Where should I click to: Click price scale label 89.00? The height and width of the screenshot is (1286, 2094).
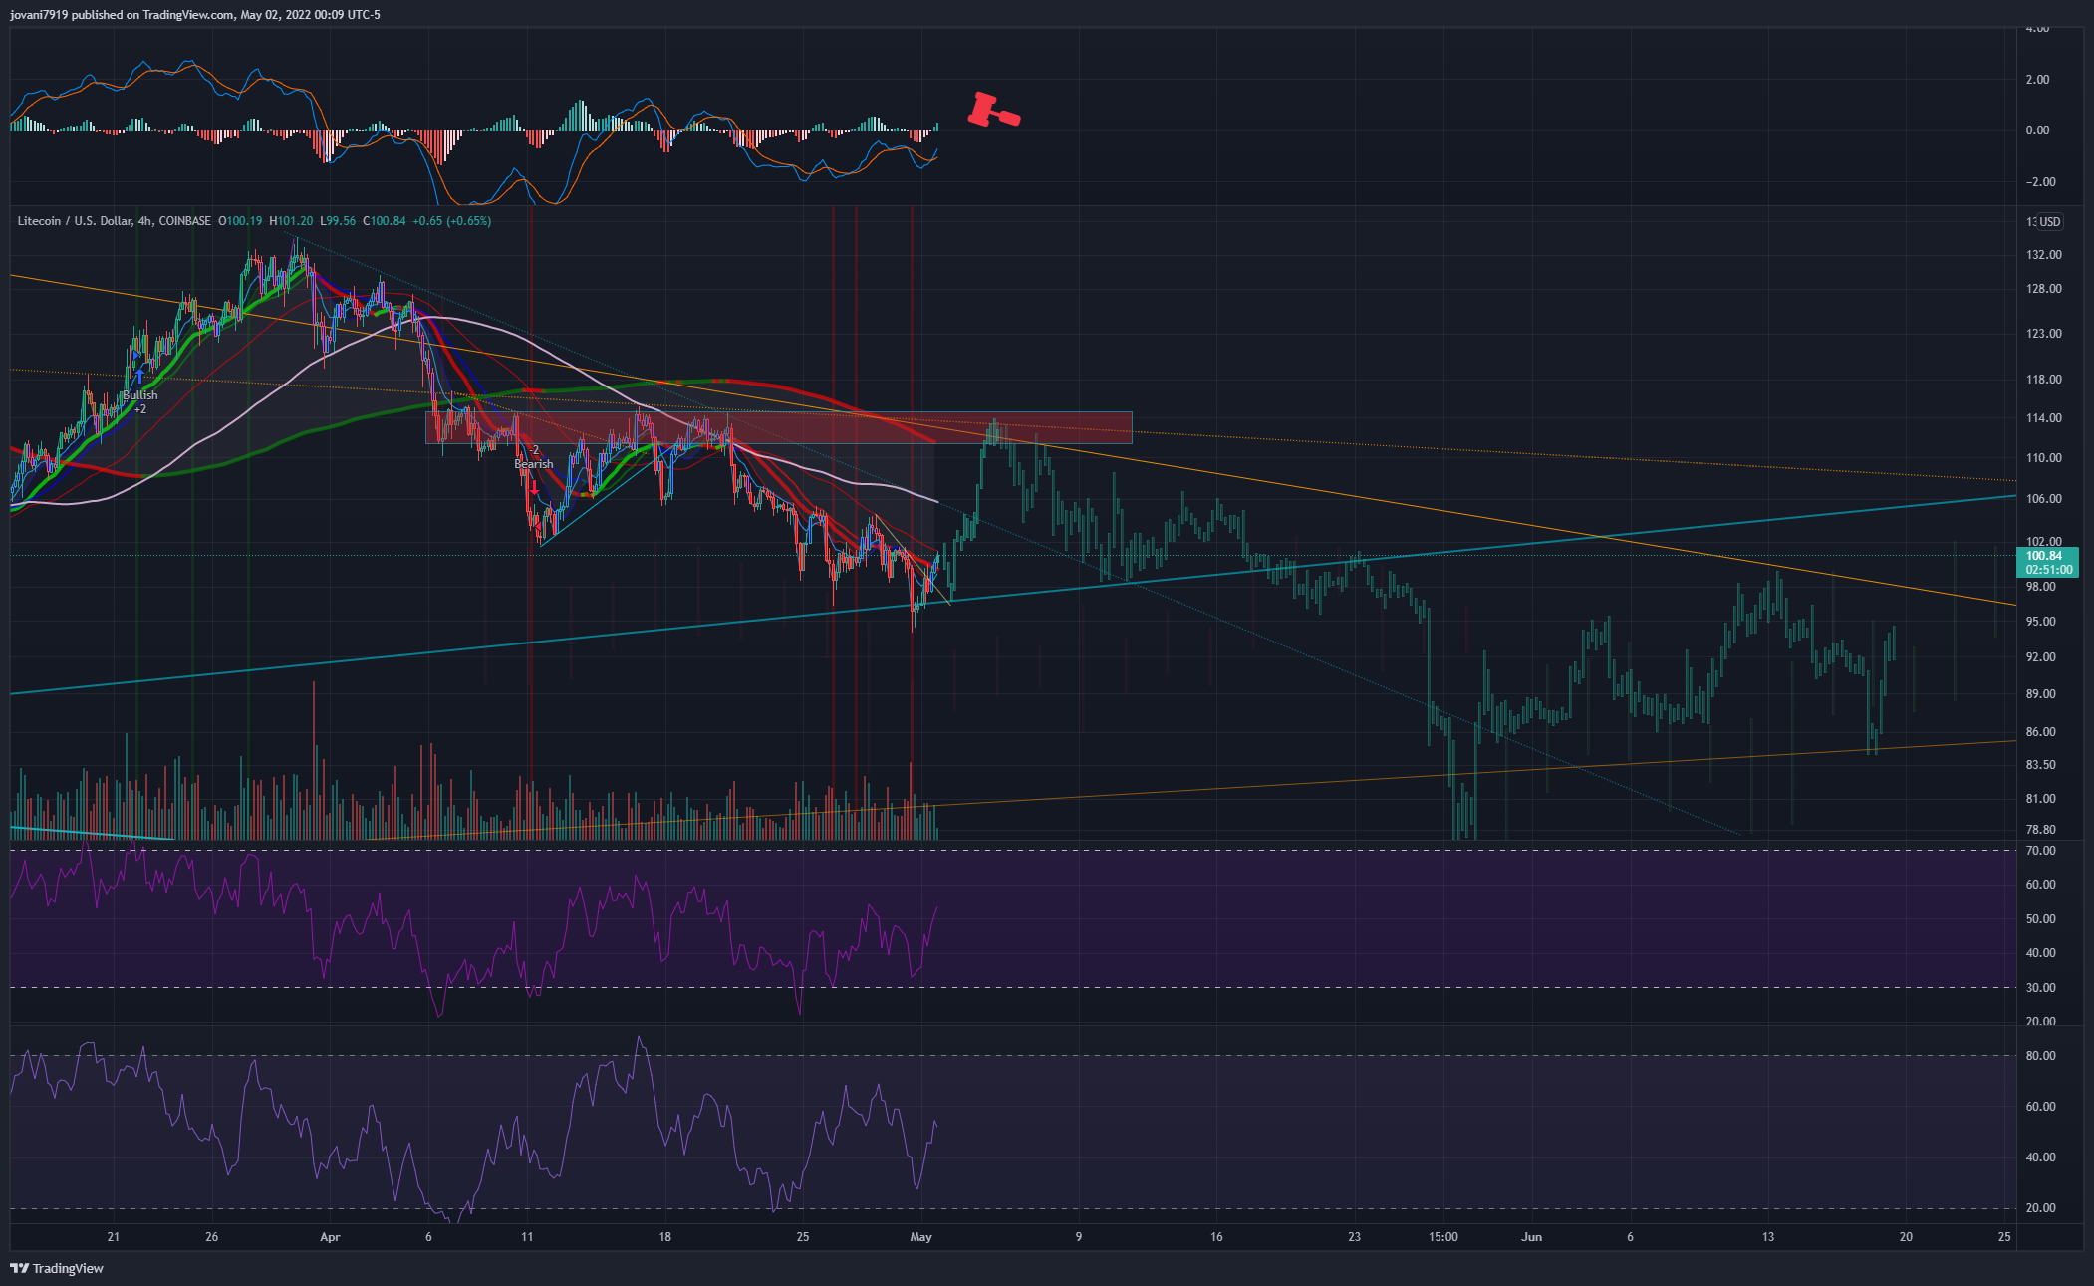[2041, 694]
